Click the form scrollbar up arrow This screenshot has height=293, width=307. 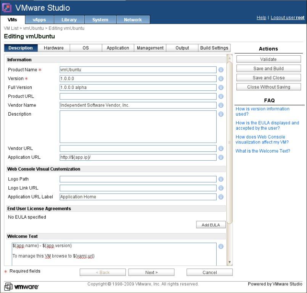coord(230,58)
